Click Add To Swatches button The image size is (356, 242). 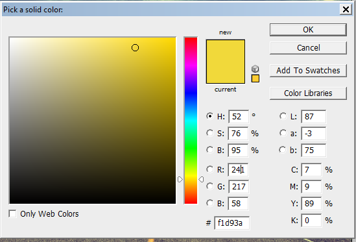tap(308, 71)
